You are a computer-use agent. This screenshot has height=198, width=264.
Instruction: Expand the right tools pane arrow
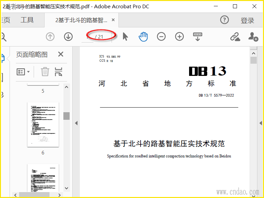[x=261, y=123]
